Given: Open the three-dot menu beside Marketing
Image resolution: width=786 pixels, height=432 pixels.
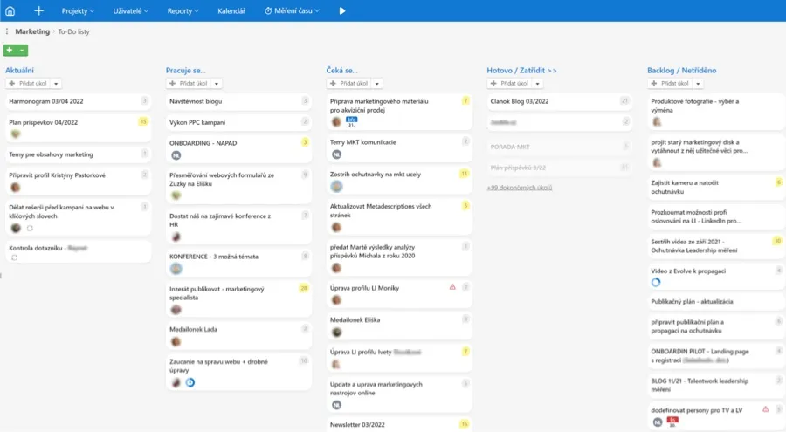Looking at the screenshot, I should click(x=7, y=31).
